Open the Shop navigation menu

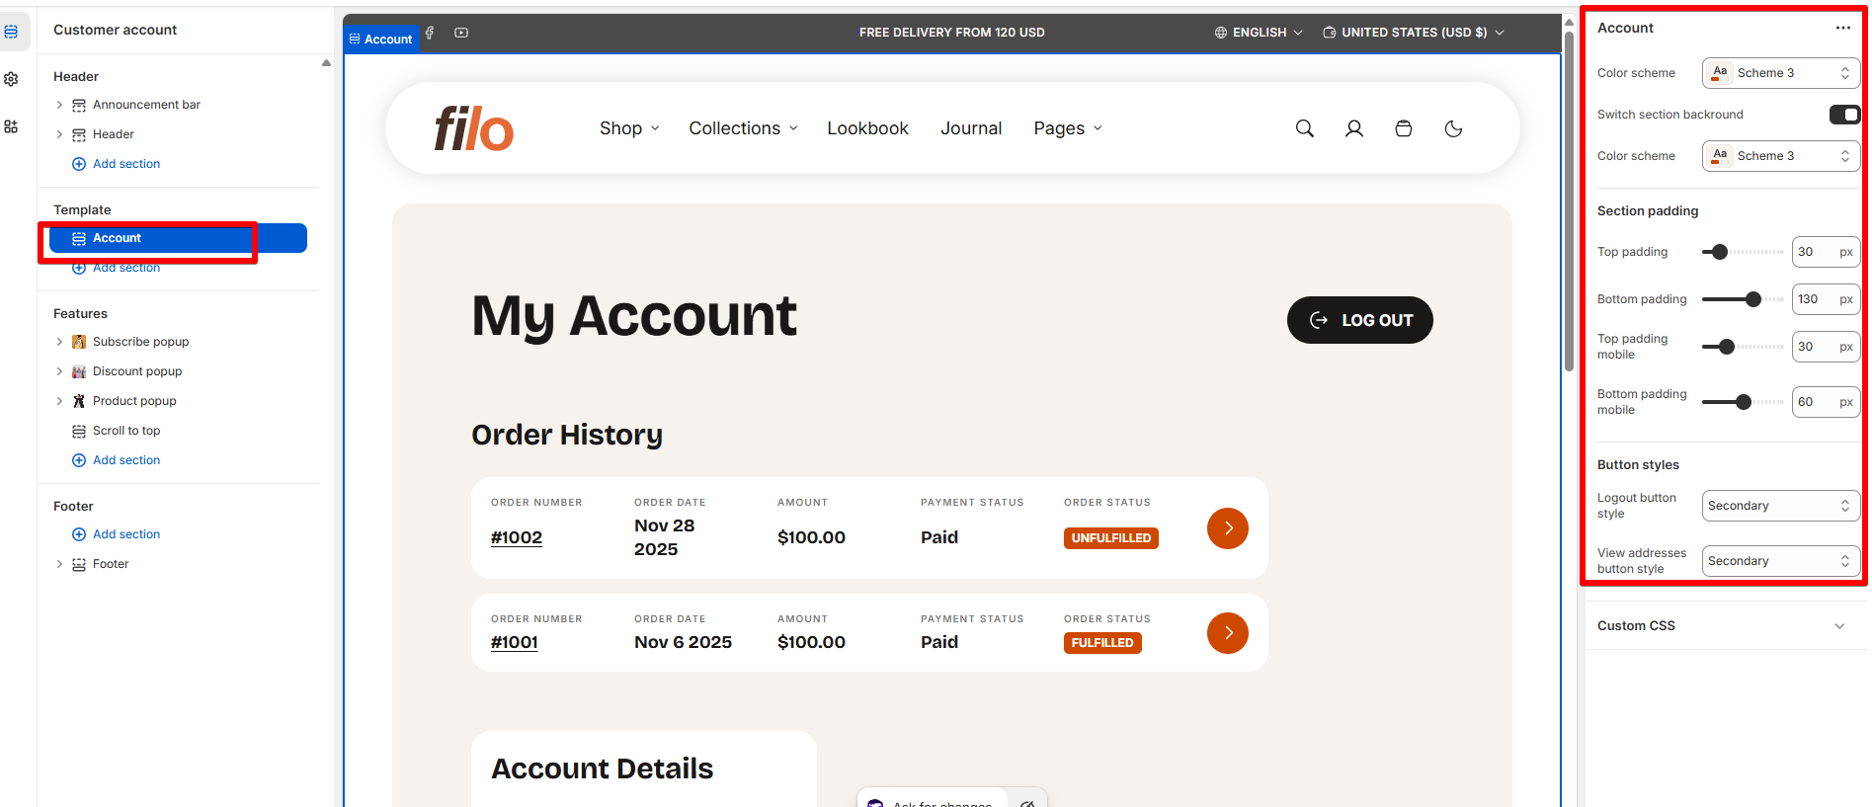[x=629, y=128]
